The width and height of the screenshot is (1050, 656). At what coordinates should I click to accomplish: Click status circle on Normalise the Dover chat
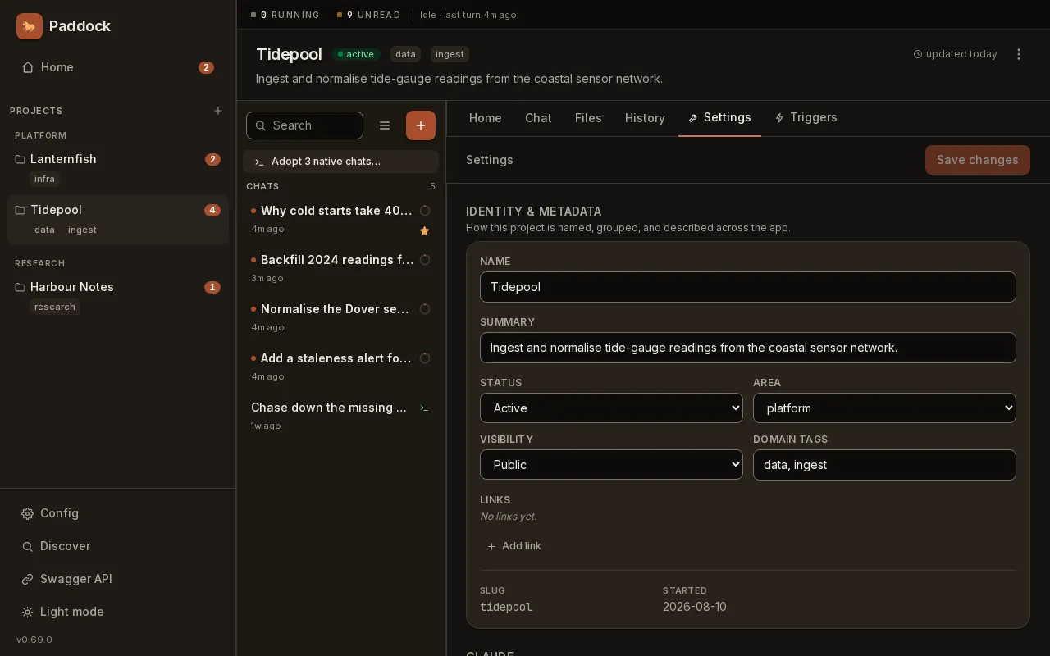click(x=425, y=309)
